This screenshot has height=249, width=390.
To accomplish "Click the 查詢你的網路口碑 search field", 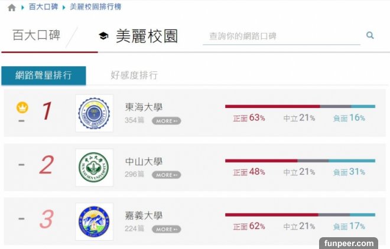I will point(281,36).
